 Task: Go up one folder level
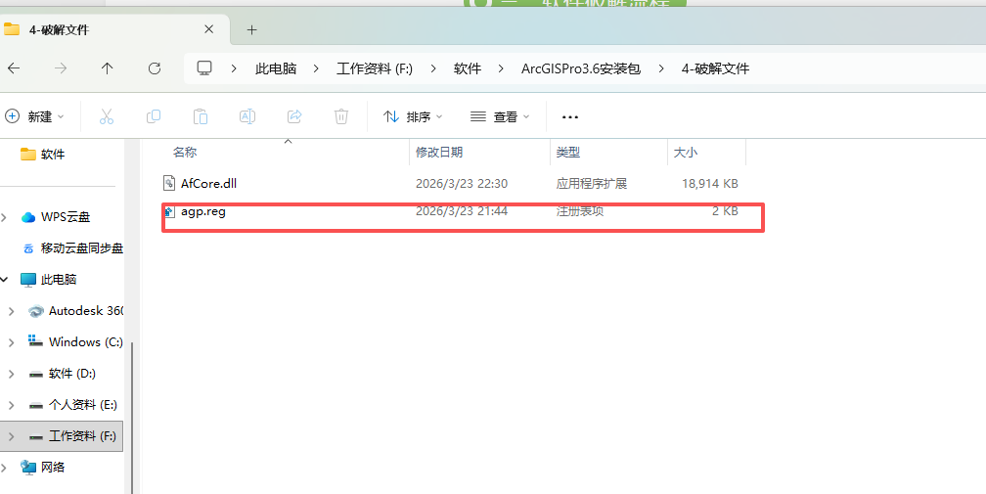pos(108,68)
